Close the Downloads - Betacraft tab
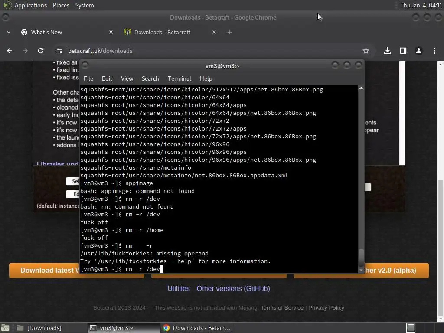The image size is (444, 333). (214, 32)
